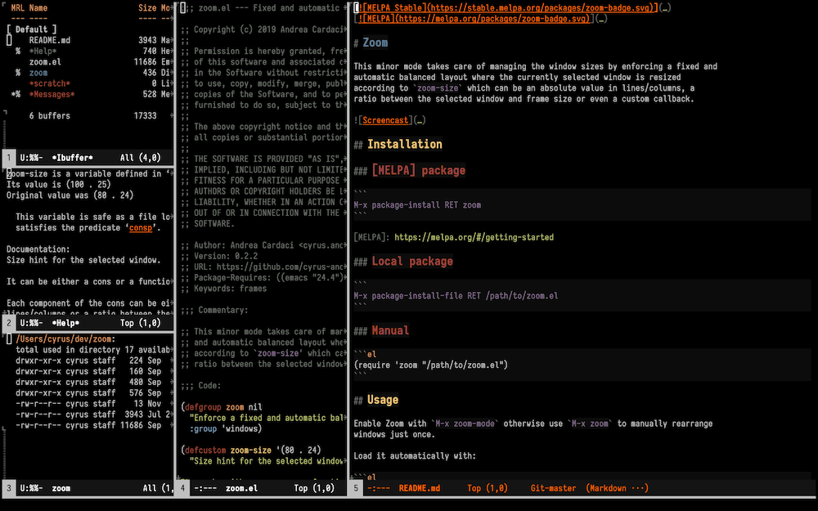Click 'Original value was (80 . 24)' in Help
This screenshot has width=818, height=511.
pos(70,195)
